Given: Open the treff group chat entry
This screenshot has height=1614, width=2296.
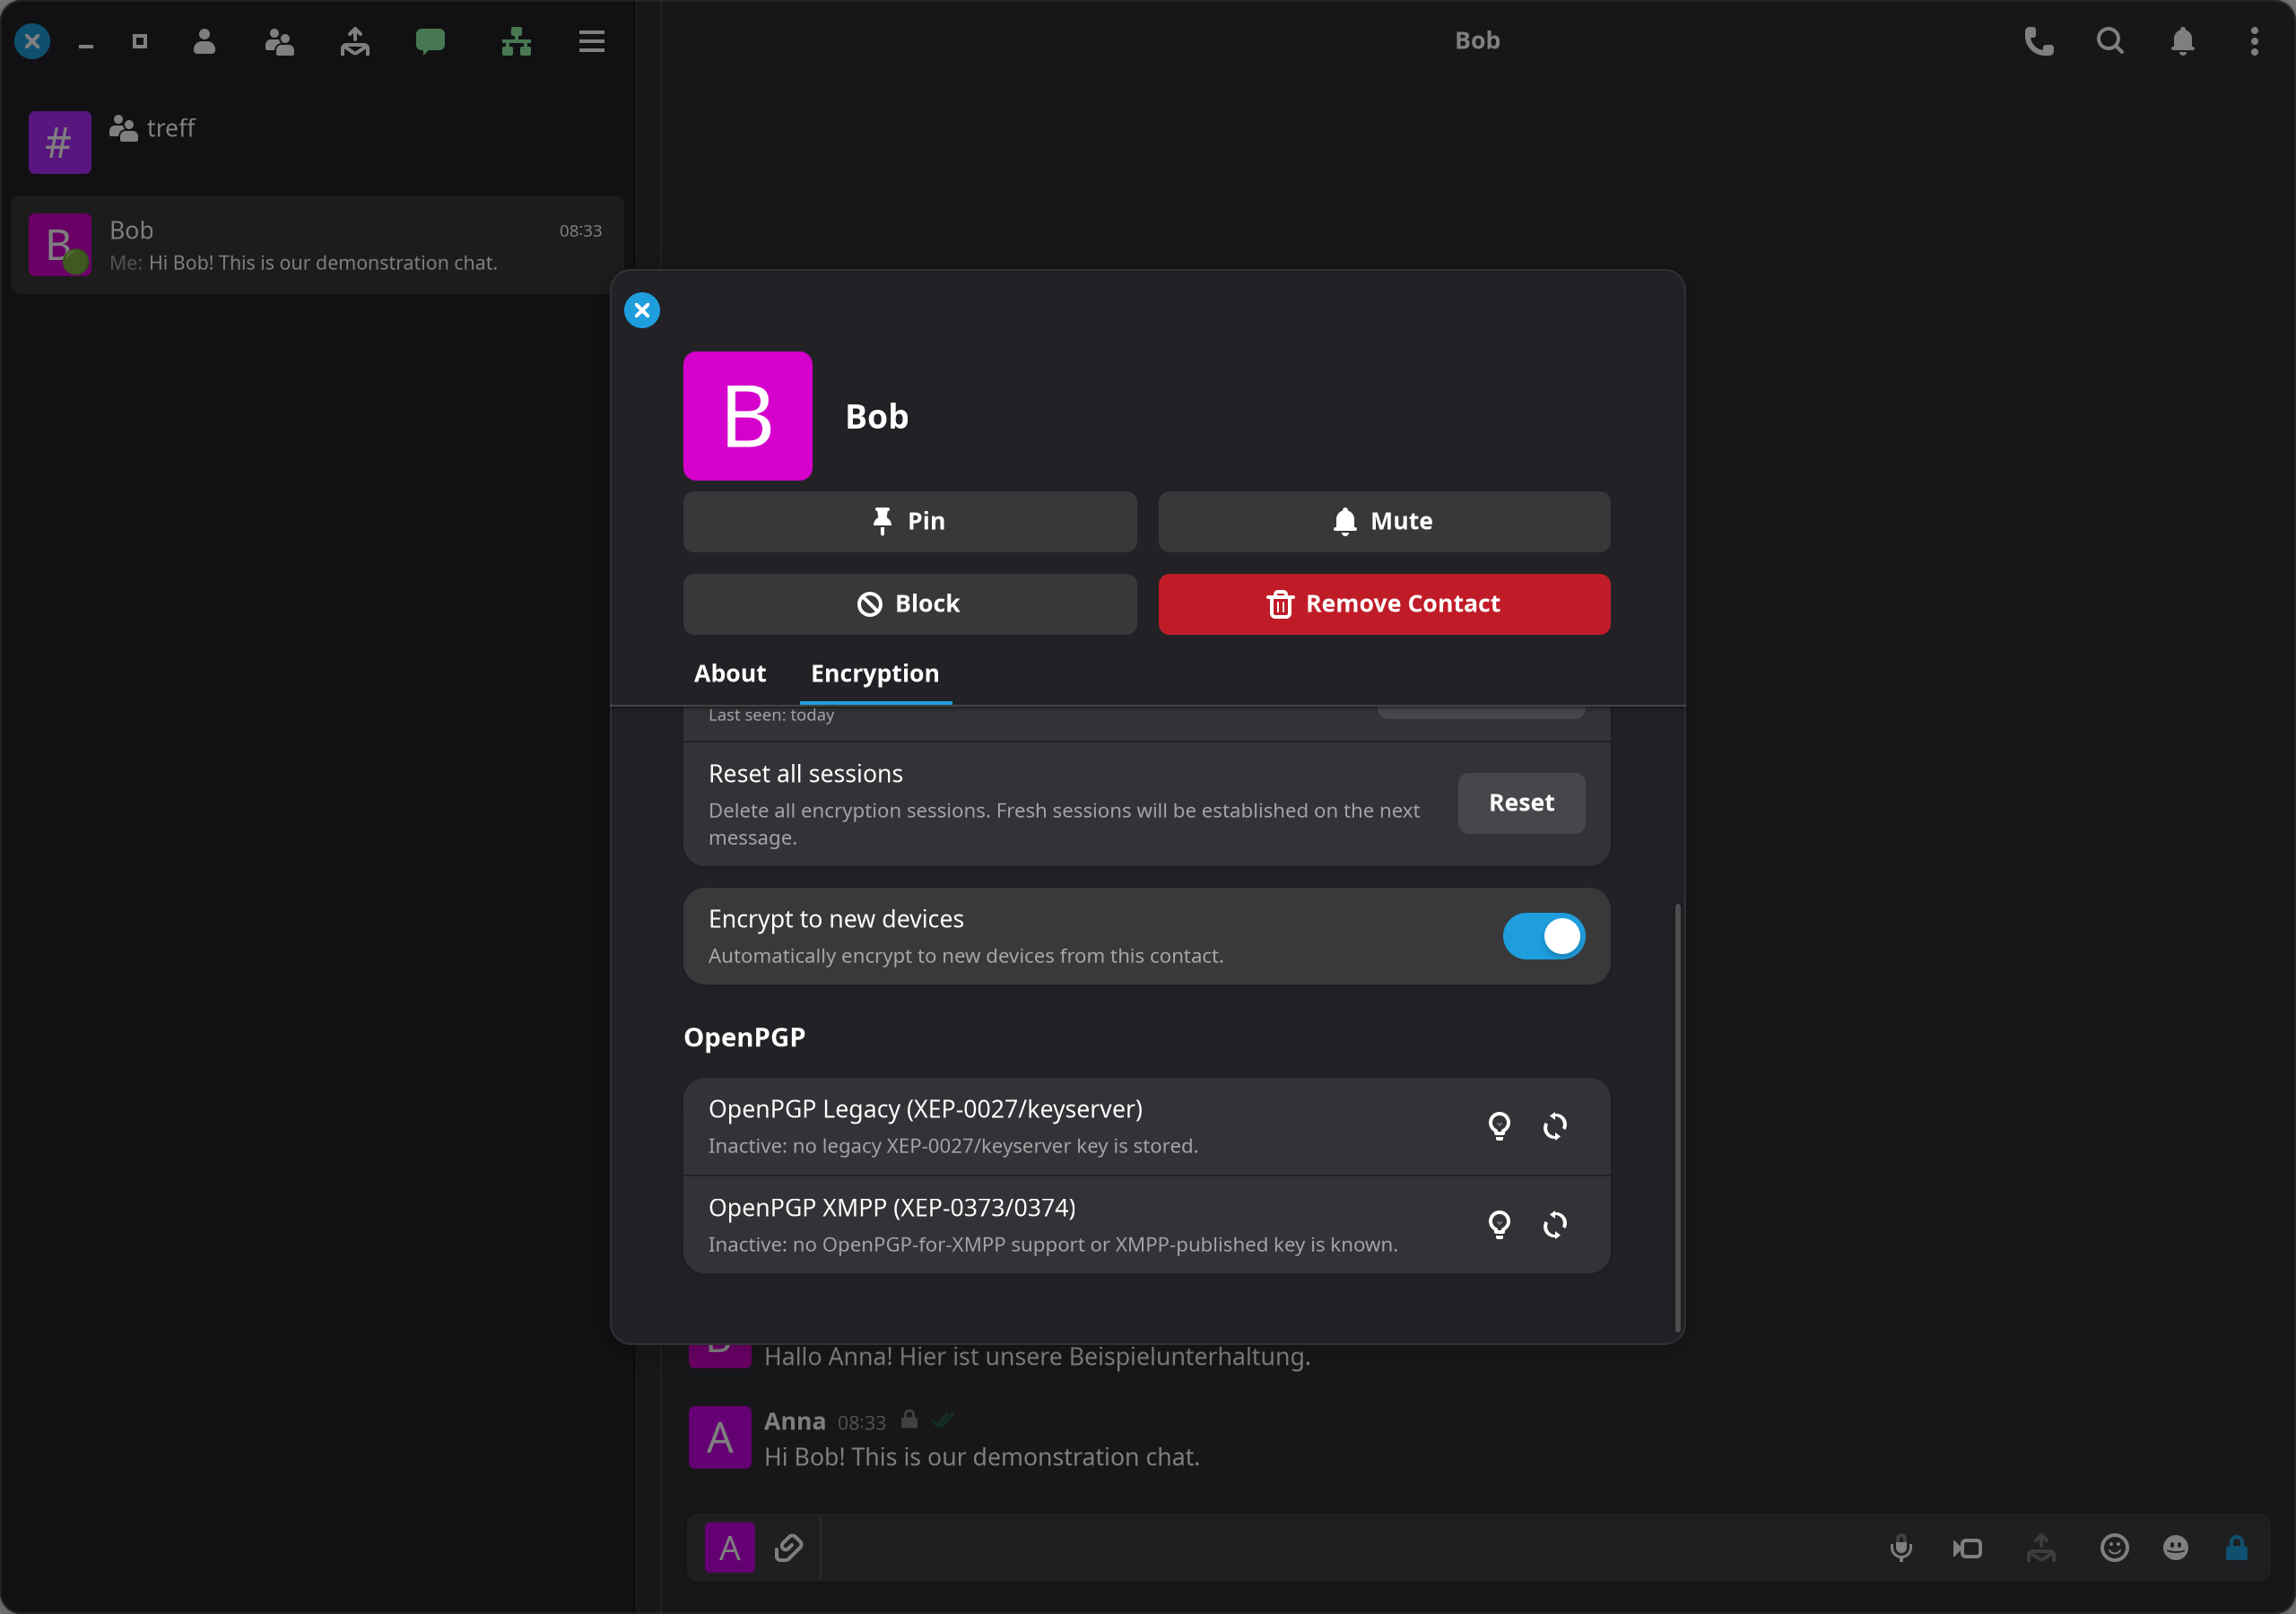Looking at the screenshot, I should click(x=317, y=141).
